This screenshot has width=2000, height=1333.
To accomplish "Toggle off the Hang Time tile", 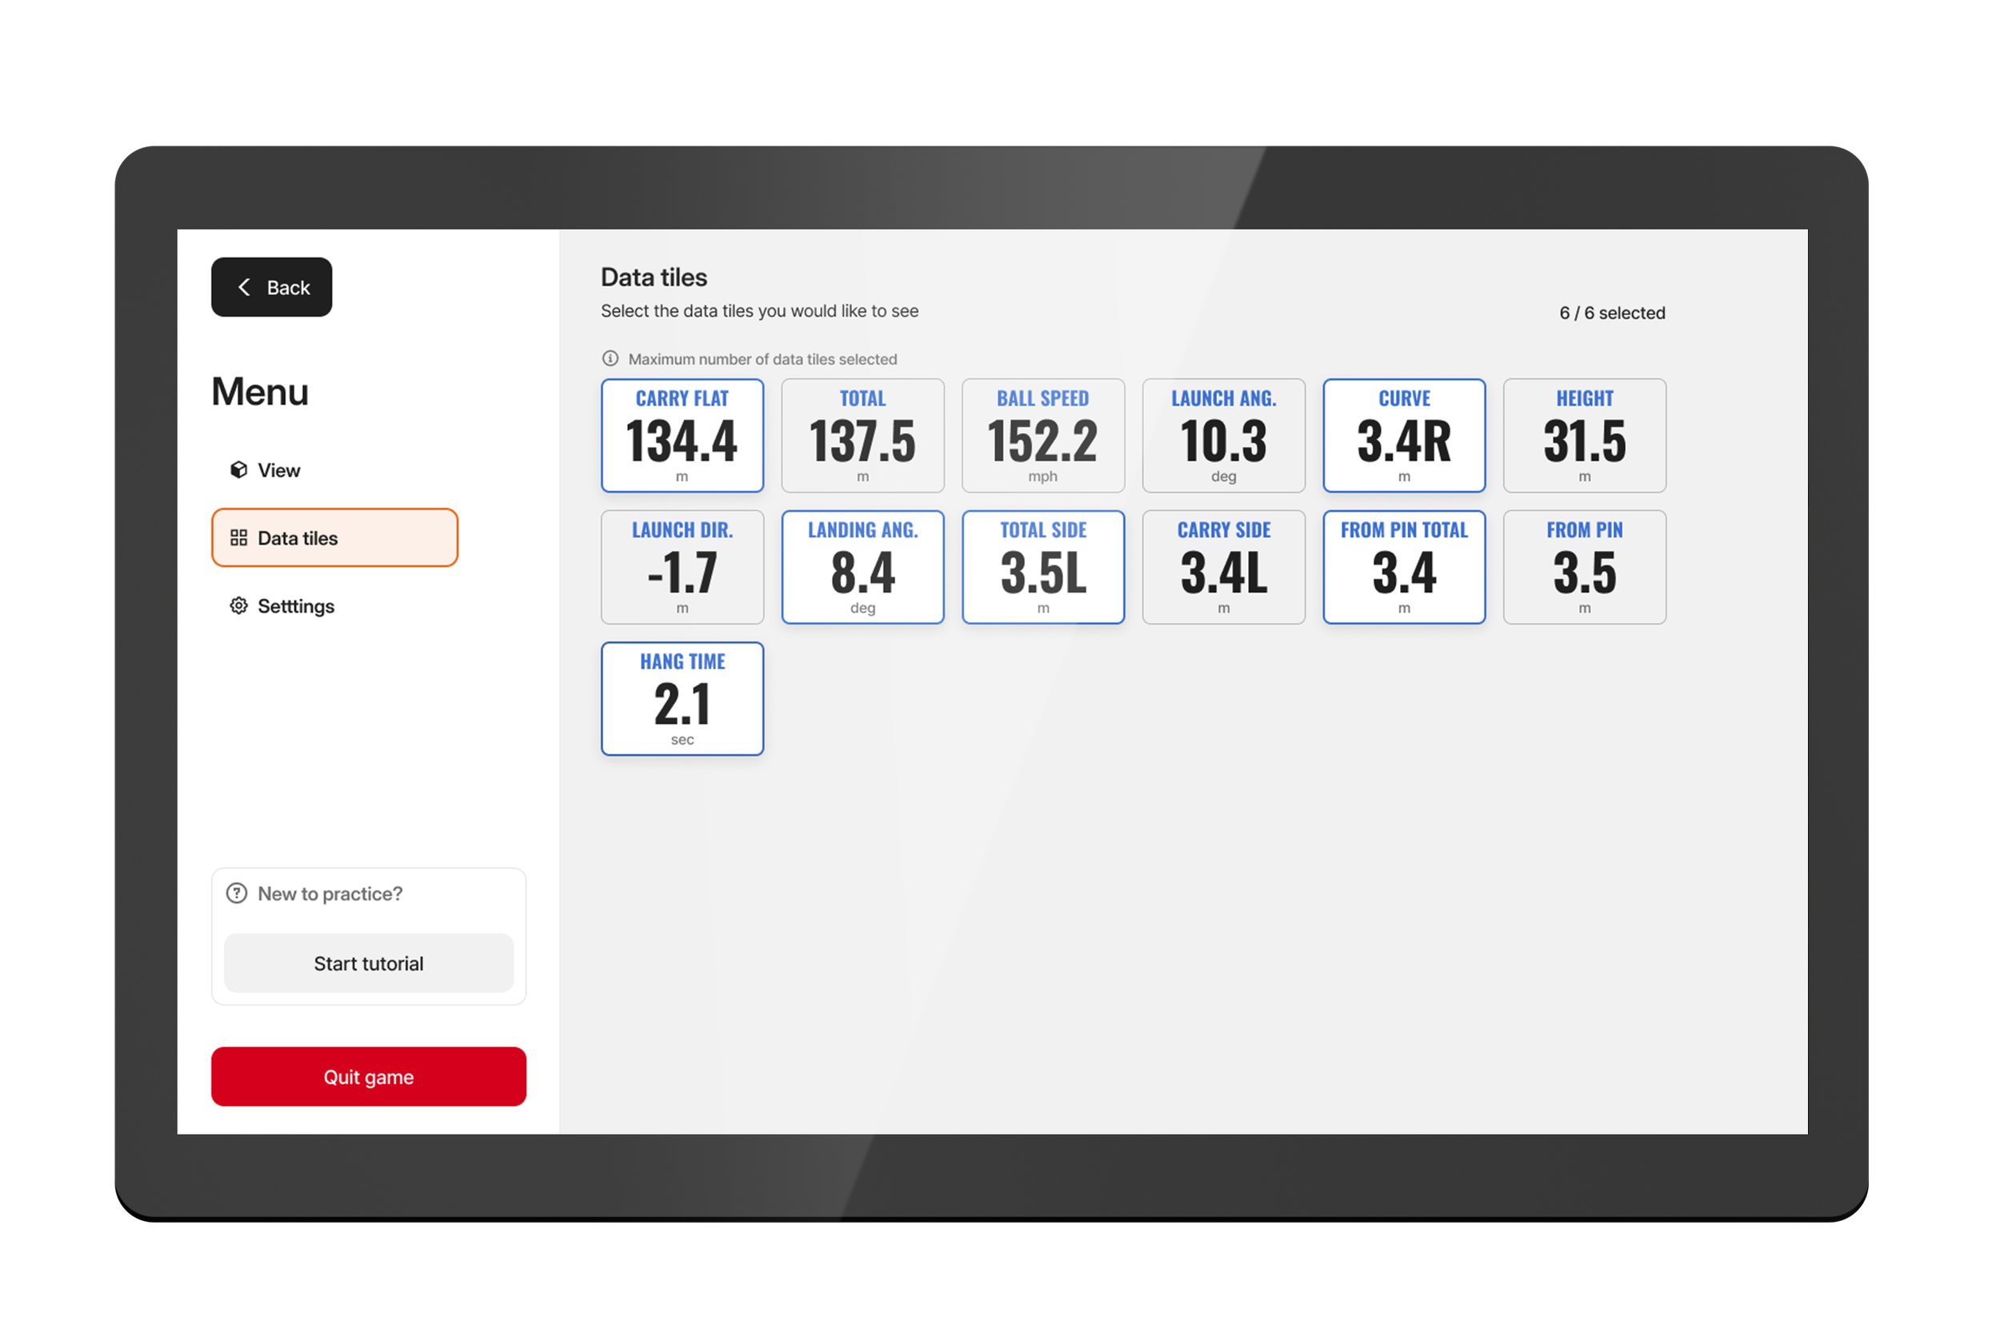I will click(x=682, y=699).
